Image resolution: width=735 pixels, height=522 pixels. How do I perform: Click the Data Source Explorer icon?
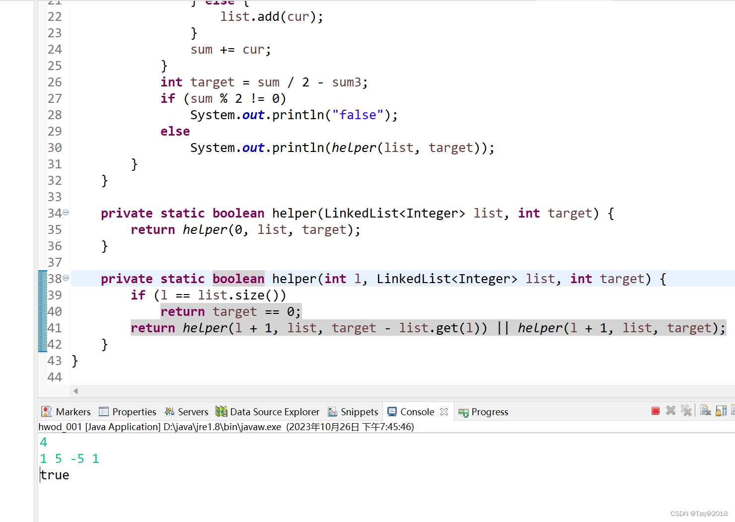(221, 411)
